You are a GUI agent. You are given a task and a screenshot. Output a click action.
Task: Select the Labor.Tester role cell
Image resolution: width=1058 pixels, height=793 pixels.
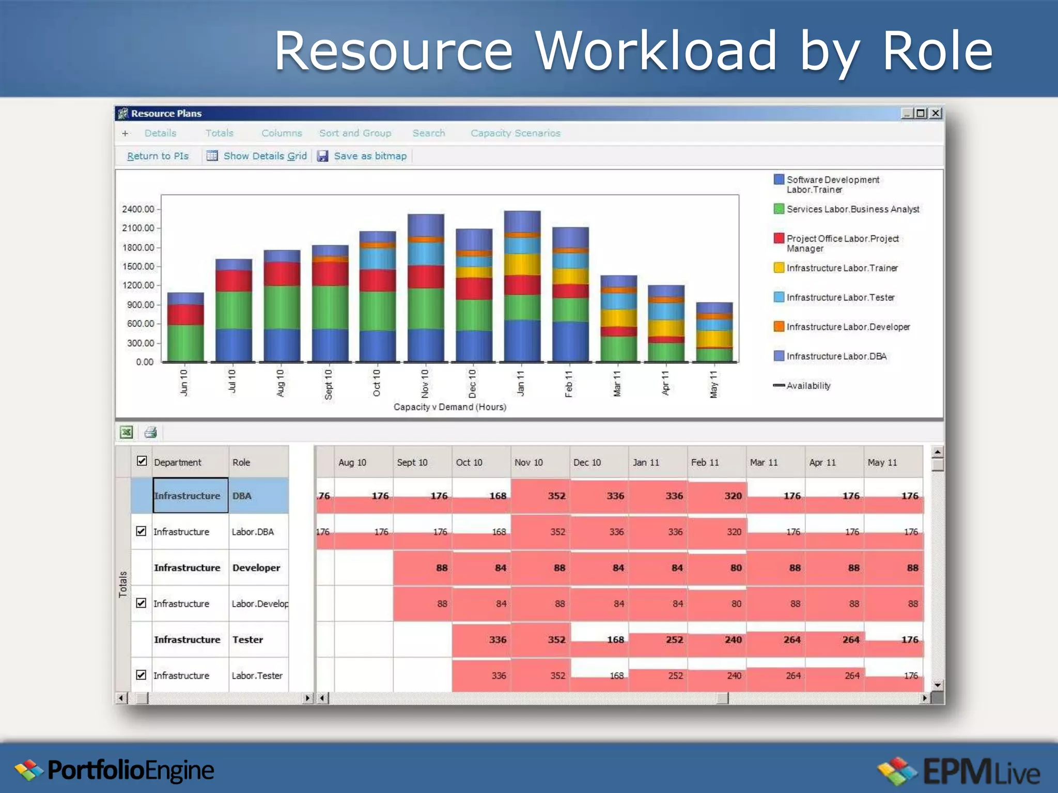click(258, 675)
